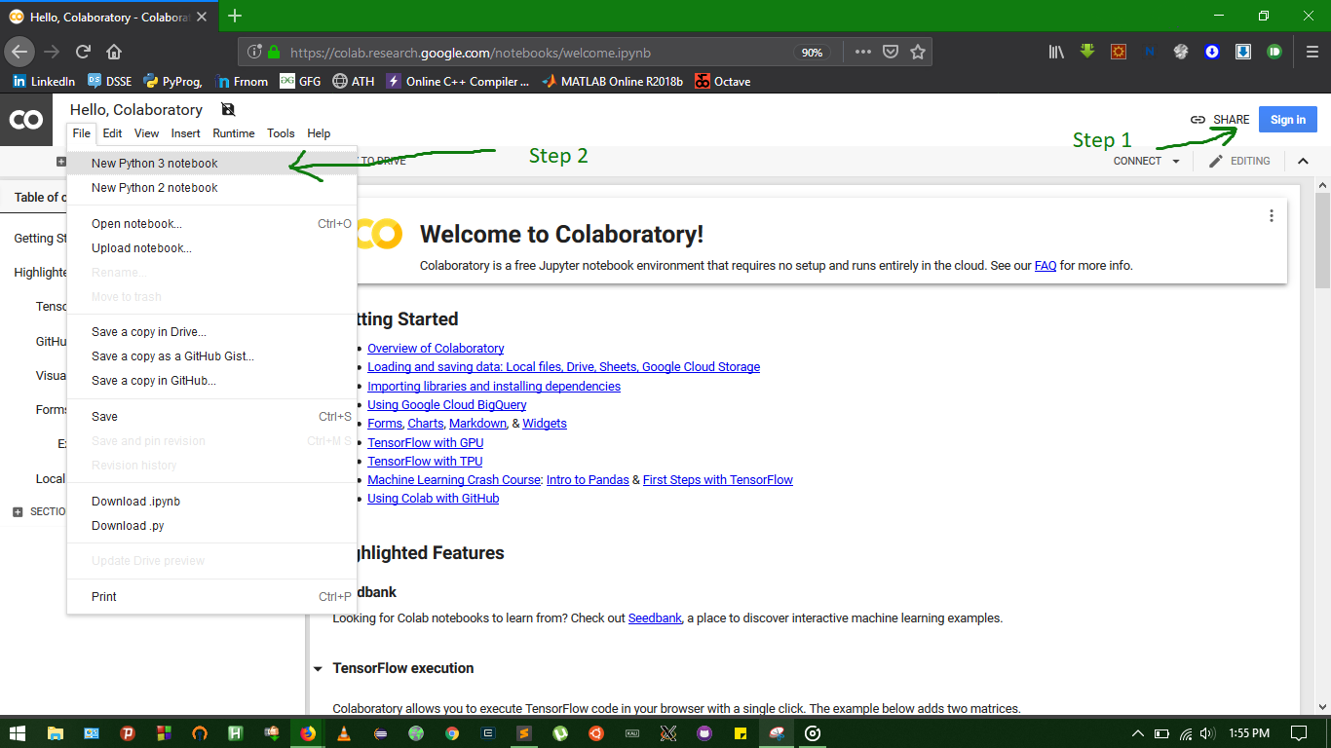Click the link icon next to SHARE
Image resolution: width=1331 pixels, height=748 pixels.
coord(1198,120)
